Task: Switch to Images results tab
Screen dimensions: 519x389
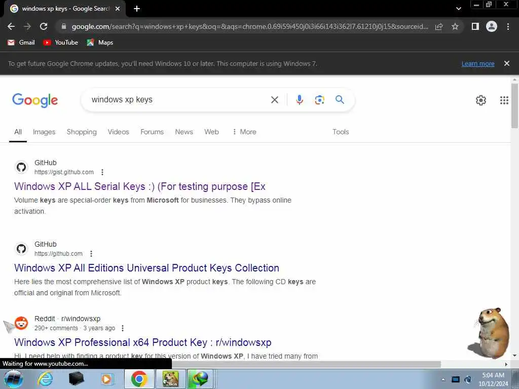Action: coord(44,132)
